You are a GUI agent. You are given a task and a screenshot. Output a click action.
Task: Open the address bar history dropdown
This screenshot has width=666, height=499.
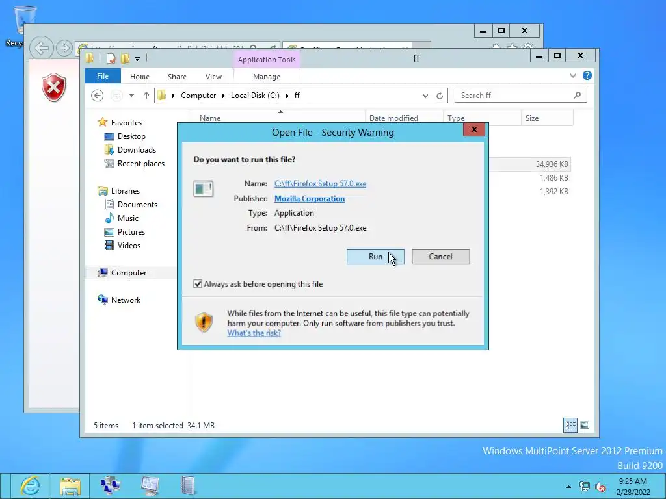point(425,96)
